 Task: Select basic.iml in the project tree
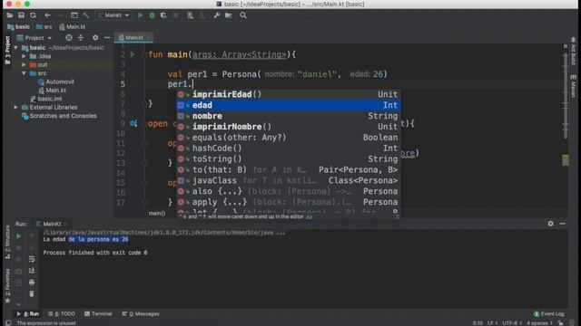[x=46, y=99]
